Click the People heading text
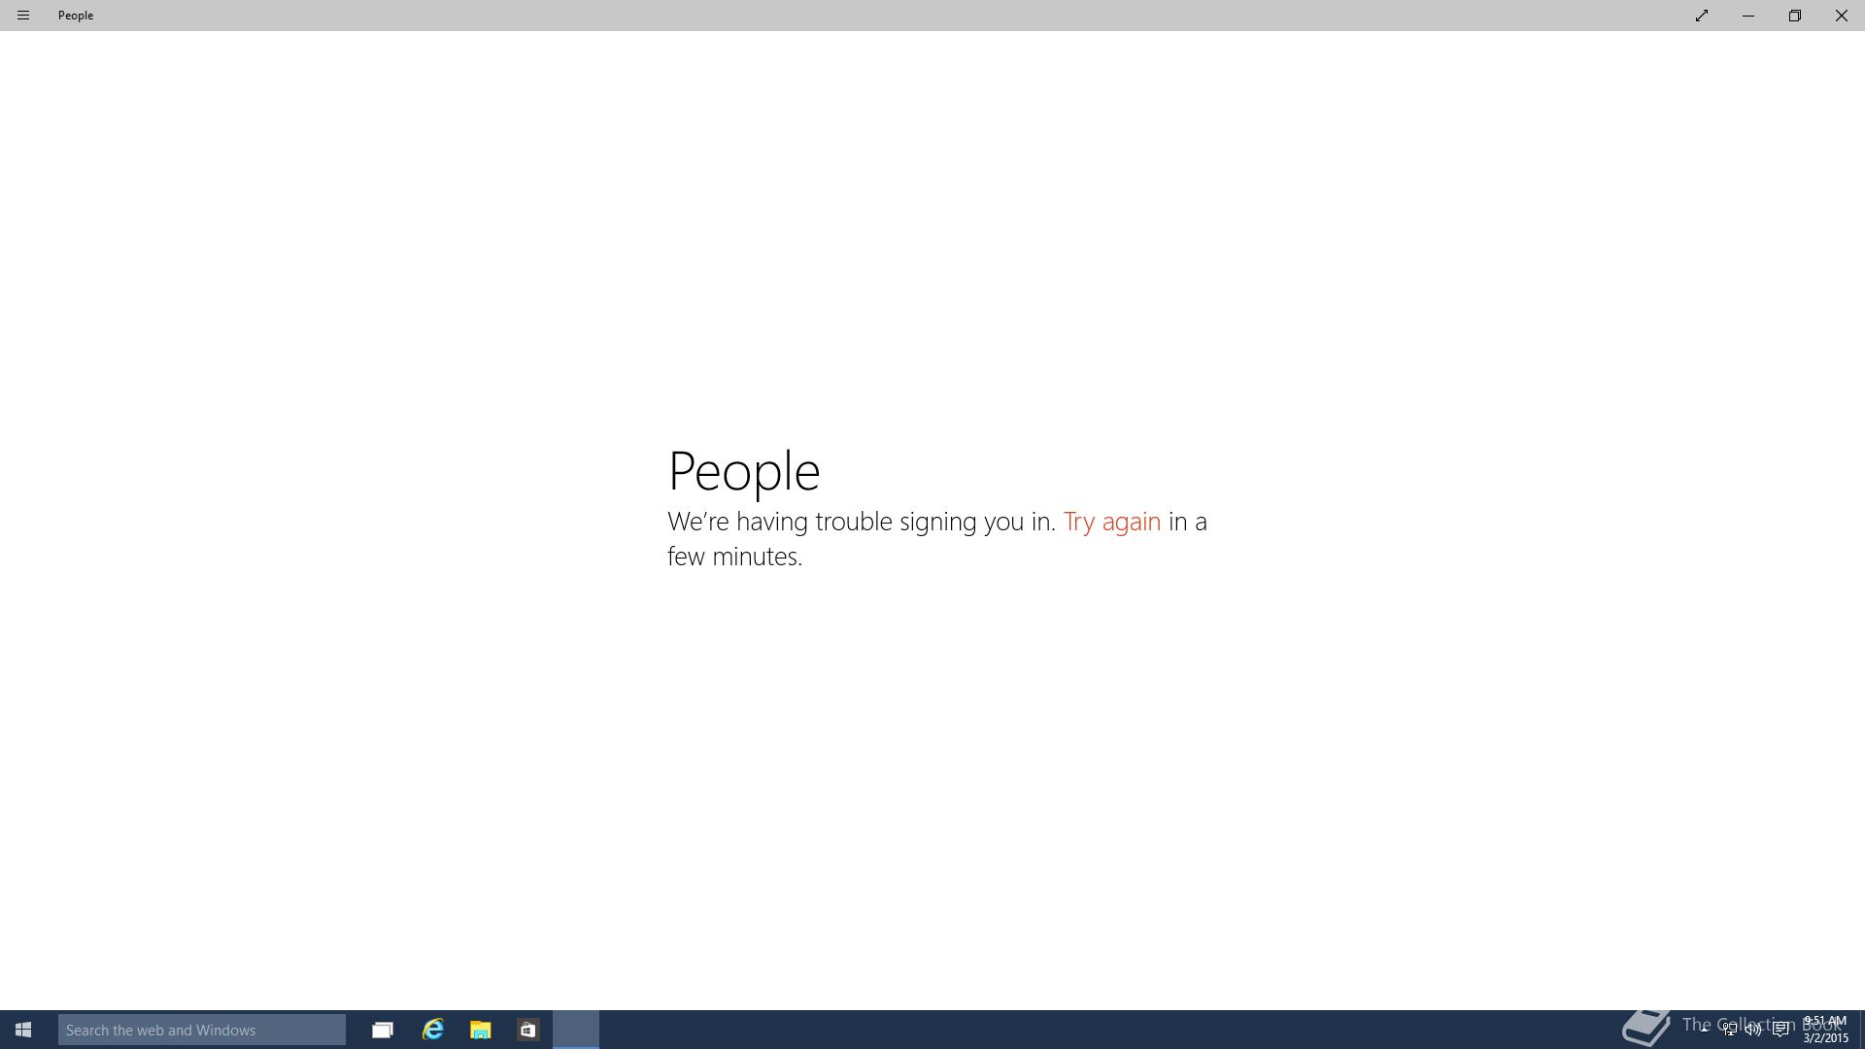Screen dimensions: 1865x1049 point(744,472)
